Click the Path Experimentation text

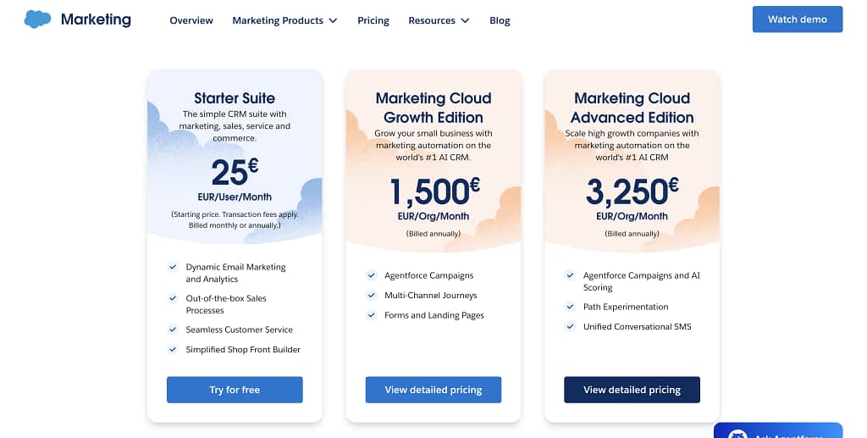coord(626,307)
